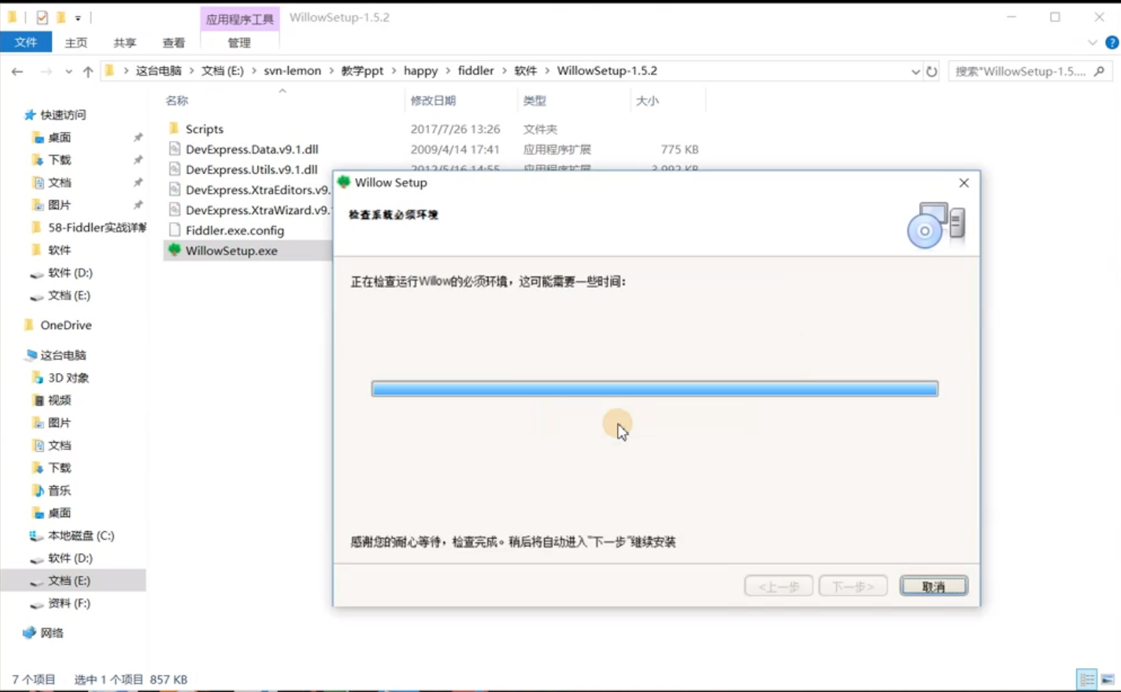
Task: Sort files by 名称 column header
Action: tap(177, 100)
